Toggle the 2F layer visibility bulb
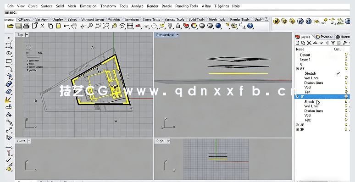Screen dimensions: 355x182 point(346,125)
